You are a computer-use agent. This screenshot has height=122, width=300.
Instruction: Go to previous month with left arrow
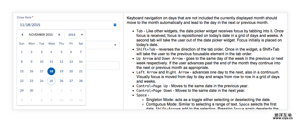(22, 35)
